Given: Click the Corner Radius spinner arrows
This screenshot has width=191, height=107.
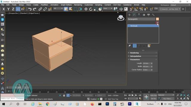Looking at the screenshot, I should [x=152, y=70].
